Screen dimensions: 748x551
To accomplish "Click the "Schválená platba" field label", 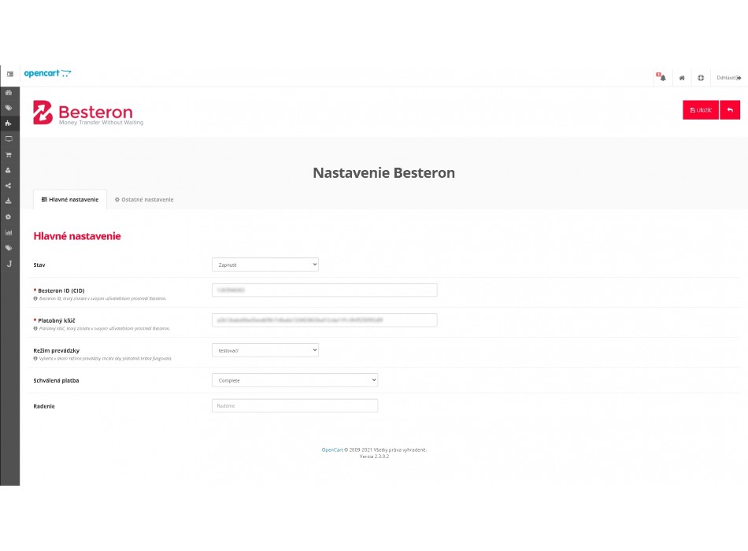I will (x=56, y=380).
